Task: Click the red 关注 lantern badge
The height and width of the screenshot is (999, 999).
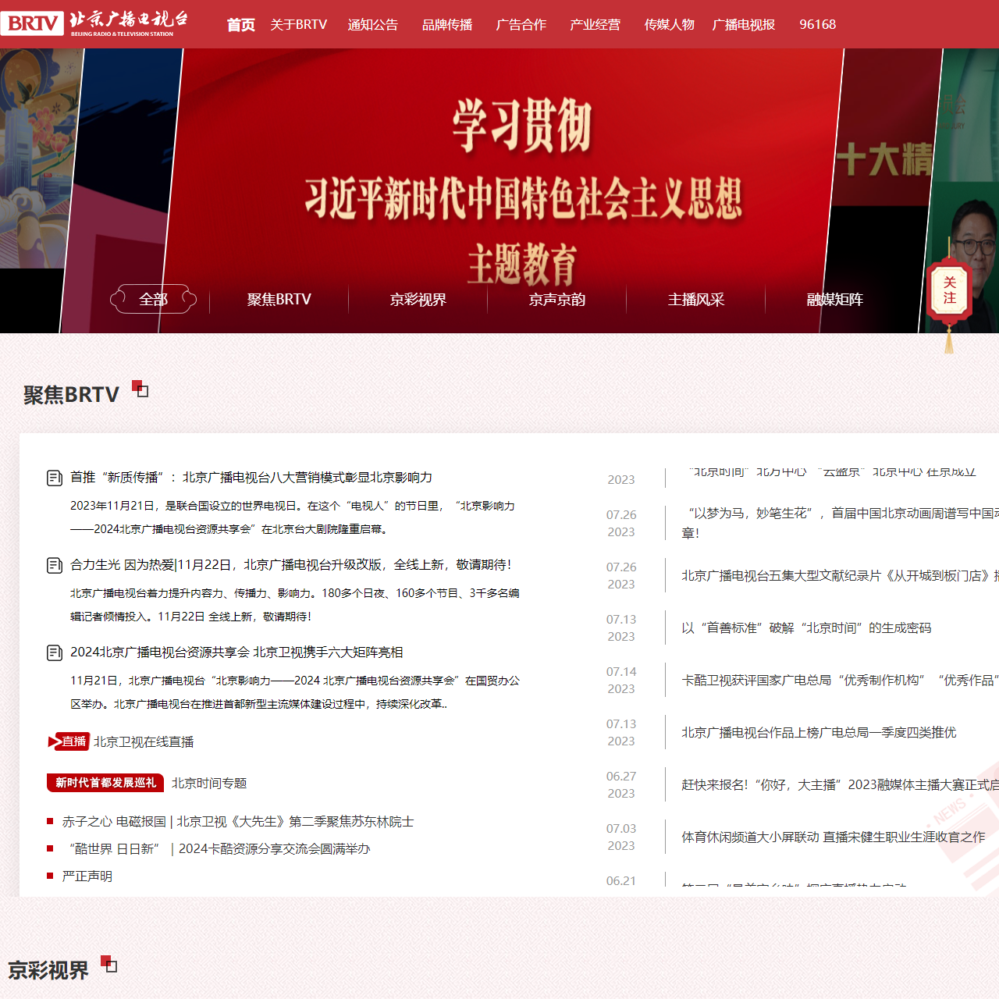Action: point(949,290)
